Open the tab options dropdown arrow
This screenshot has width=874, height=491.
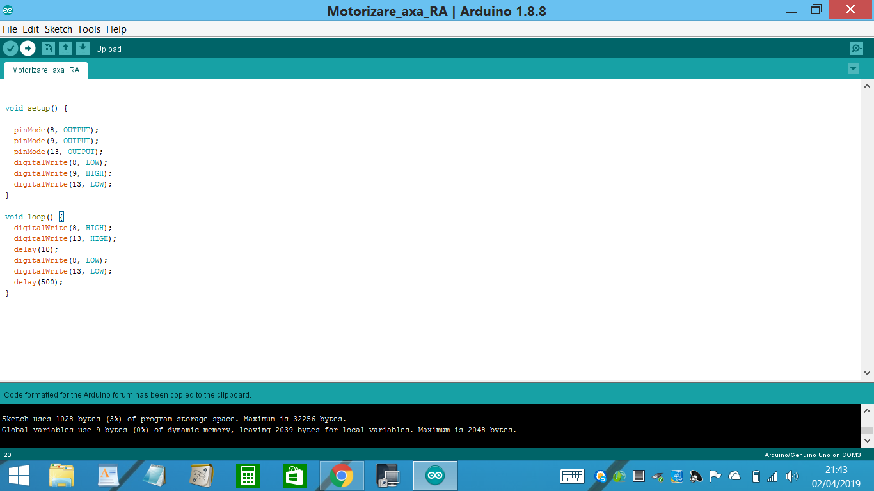coord(853,69)
